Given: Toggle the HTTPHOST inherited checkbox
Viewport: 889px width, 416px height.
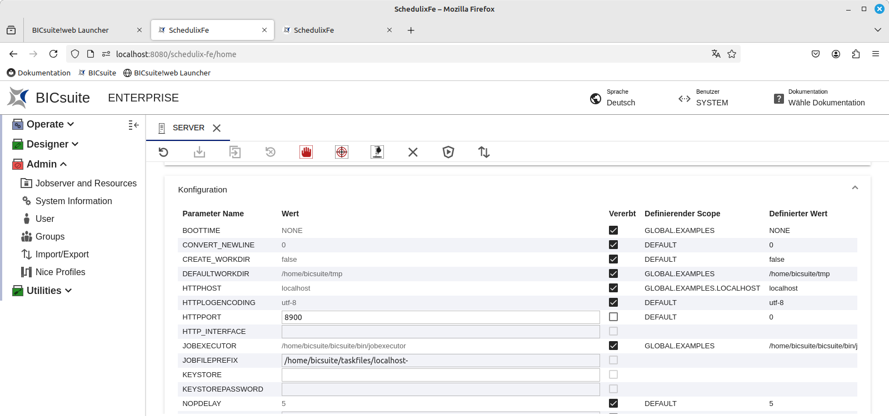Looking at the screenshot, I should click(613, 288).
